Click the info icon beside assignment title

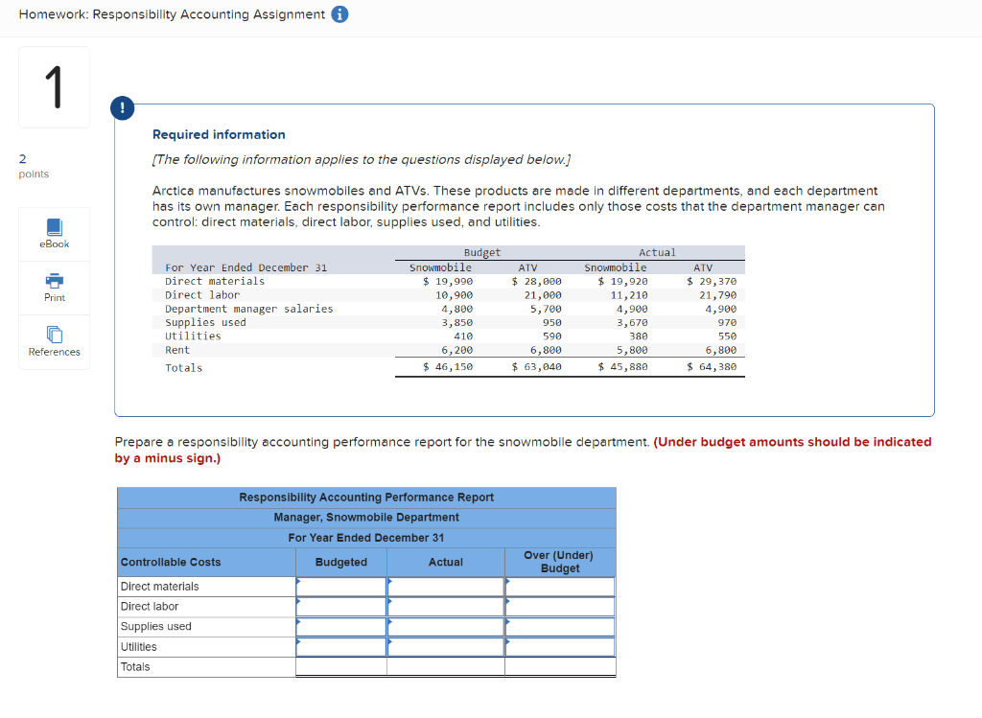[341, 14]
